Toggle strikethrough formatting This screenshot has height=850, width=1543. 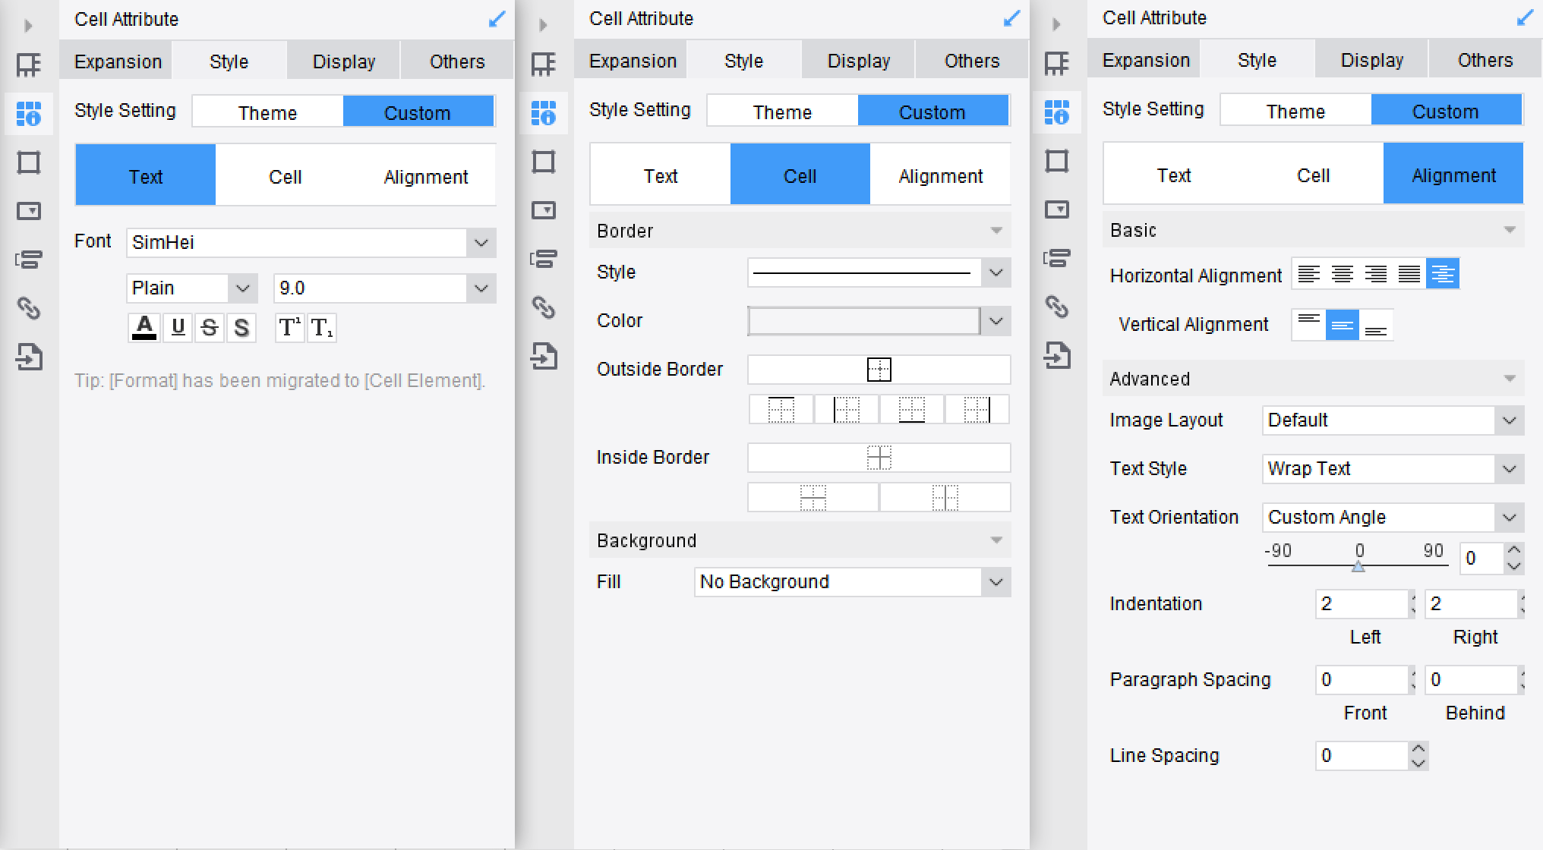(x=210, y=328)
